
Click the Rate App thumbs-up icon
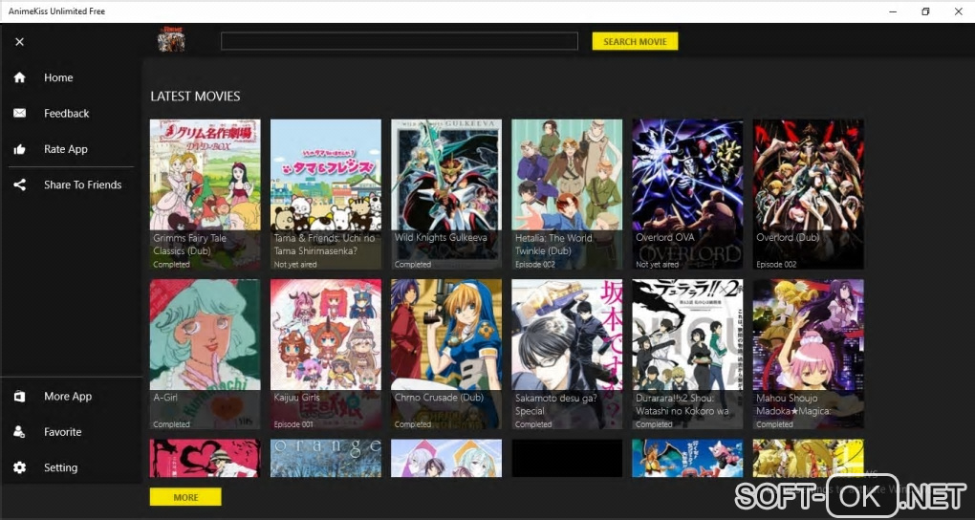click(x=20, y=149)
